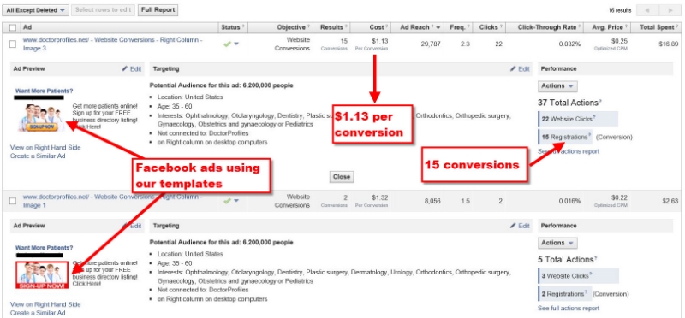Edit the Targeting of Image 1 ad
The height and width of the screenshot is (318, 685).
click(520, 226)
